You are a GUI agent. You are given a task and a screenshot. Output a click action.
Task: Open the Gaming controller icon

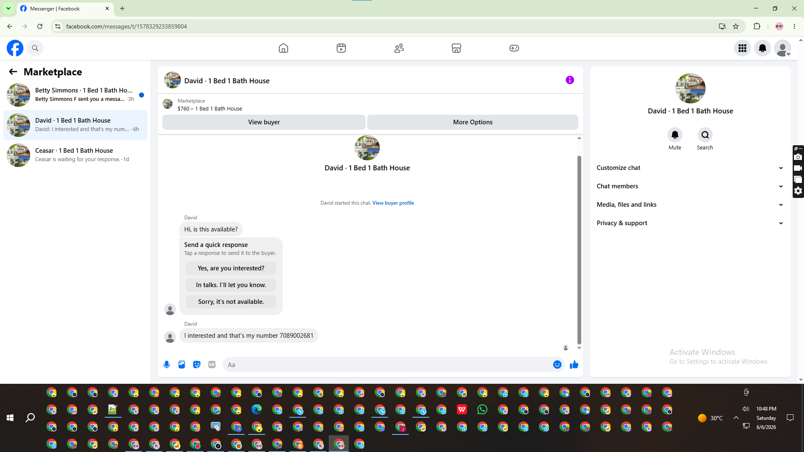click(514, 48)
